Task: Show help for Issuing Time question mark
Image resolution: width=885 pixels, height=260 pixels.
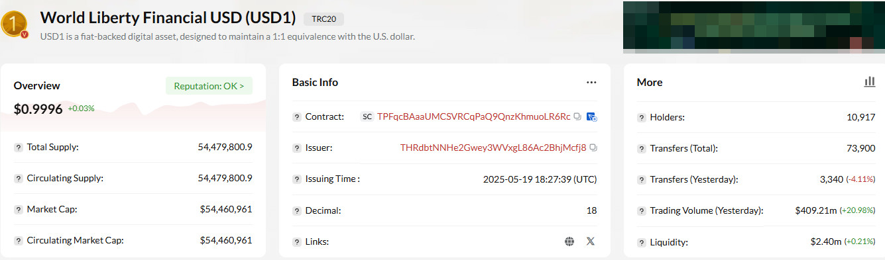Action: pos(297,179)
